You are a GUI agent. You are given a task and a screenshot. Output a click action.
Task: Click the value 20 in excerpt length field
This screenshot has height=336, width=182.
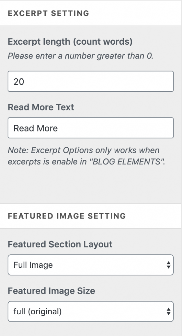(19, 82)
